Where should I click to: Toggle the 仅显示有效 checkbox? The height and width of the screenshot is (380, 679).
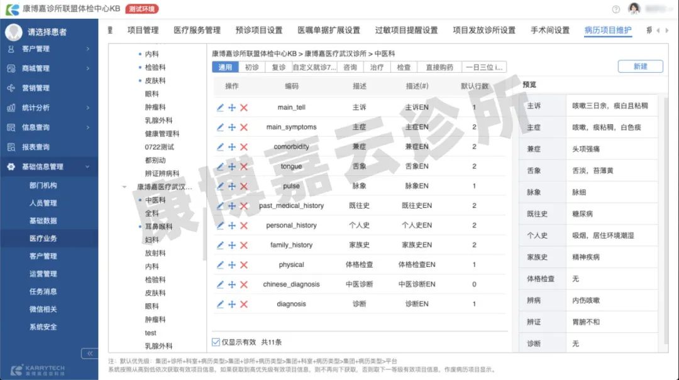tap(216, 342)
